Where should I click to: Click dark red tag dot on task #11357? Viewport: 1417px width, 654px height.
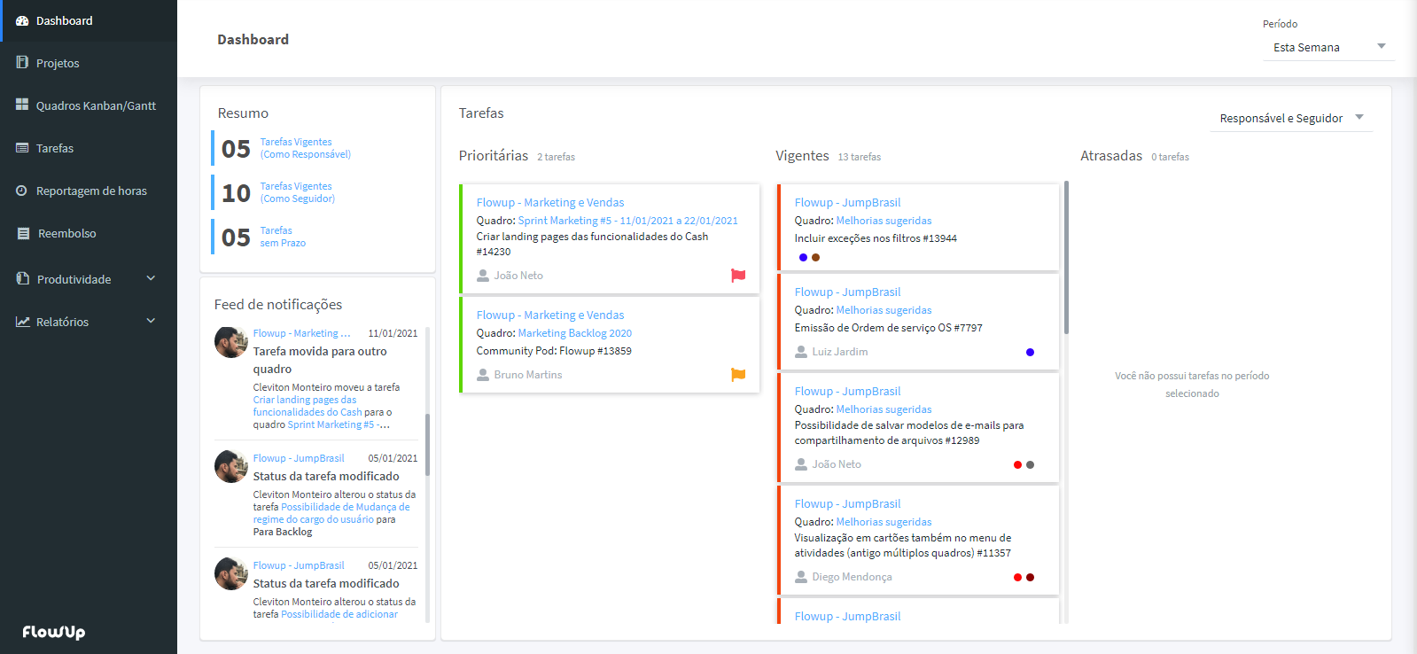pyautogui.click(x=1030, y=578)
